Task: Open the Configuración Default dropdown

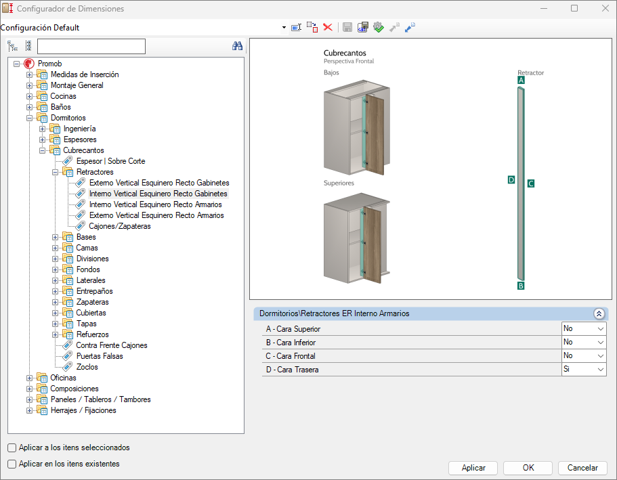Action: pyautogui.click(x=284, y=28)
